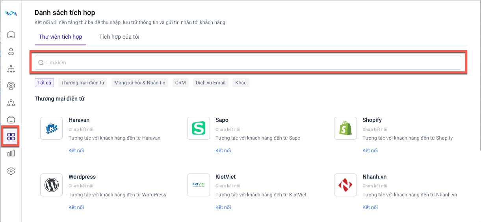Click the page vertical scrollbar
This screenshot has height=222, width=481.
[479, 79]
